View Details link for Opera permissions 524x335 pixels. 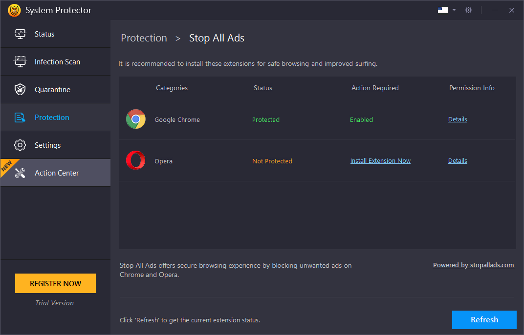coord(458,160)
